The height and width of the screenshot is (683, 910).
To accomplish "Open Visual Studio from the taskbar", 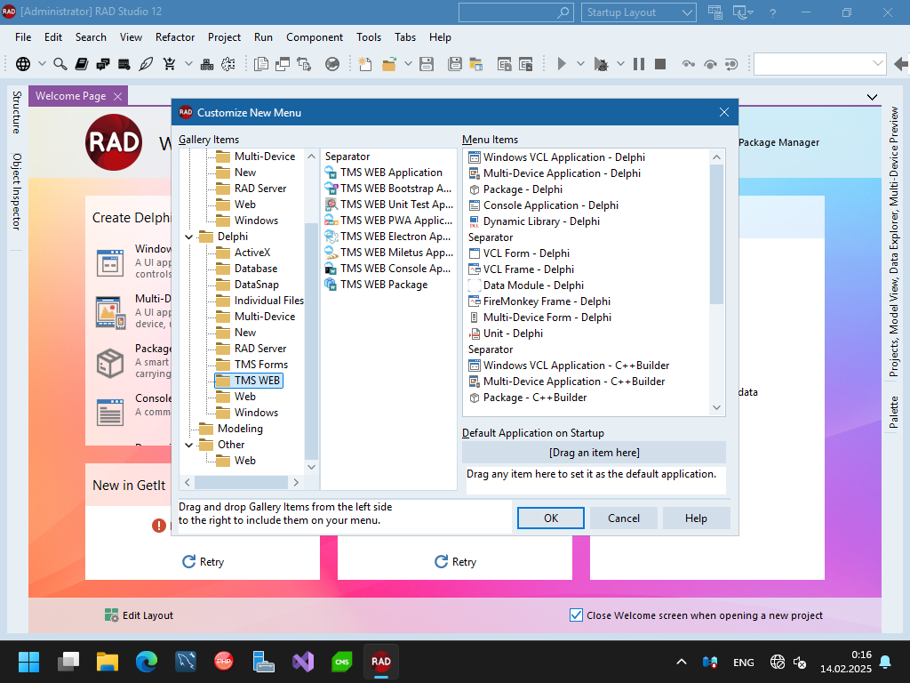I will [303, 662].
